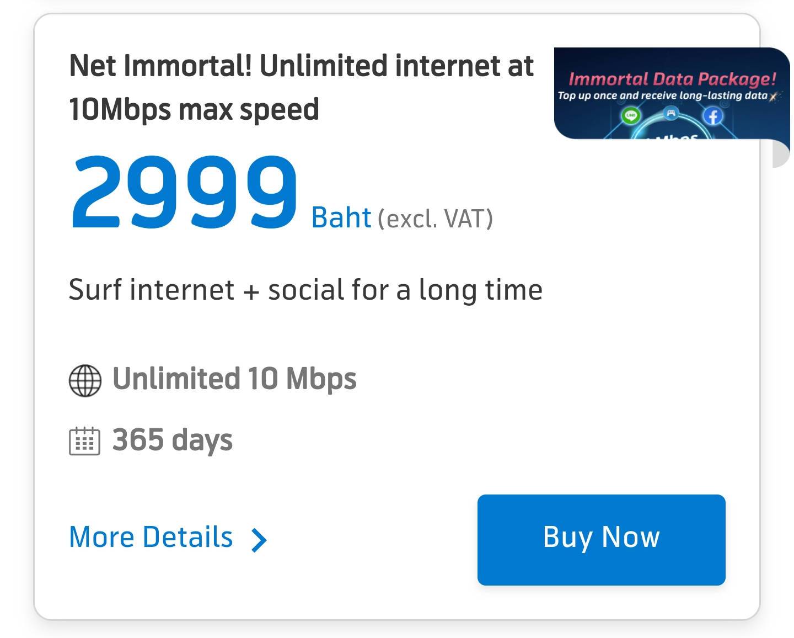This screenshot has width=794, height=638.
Task: Click the LINE icon in the banner
Action: [631, 116]
